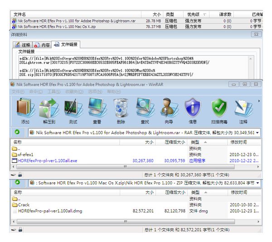The width and height of the screenshot is (272, 242).
Task: Sort by 优先级 column in transfer list
Action: click(x=196, y=15)
